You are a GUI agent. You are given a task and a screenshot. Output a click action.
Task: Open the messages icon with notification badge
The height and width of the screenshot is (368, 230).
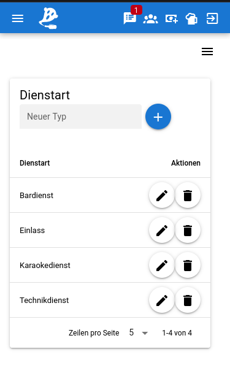[x=130, y=18]
